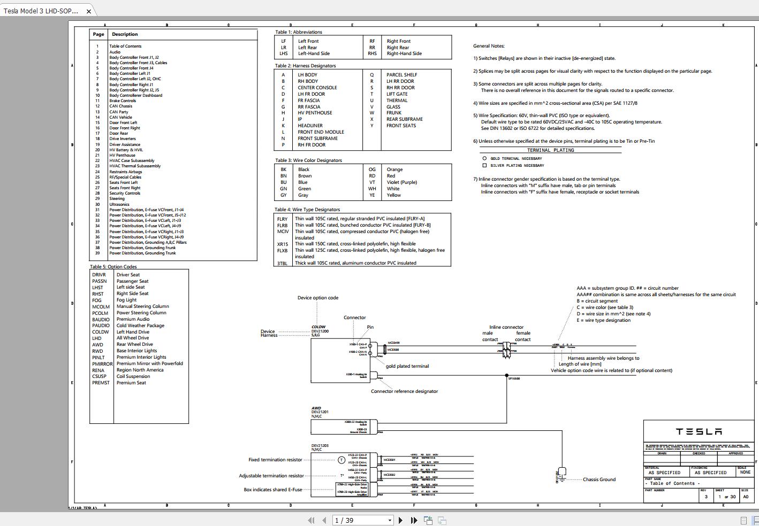Select the single page view icon
Screen dimensions: 759x526
tap(743, 520)
